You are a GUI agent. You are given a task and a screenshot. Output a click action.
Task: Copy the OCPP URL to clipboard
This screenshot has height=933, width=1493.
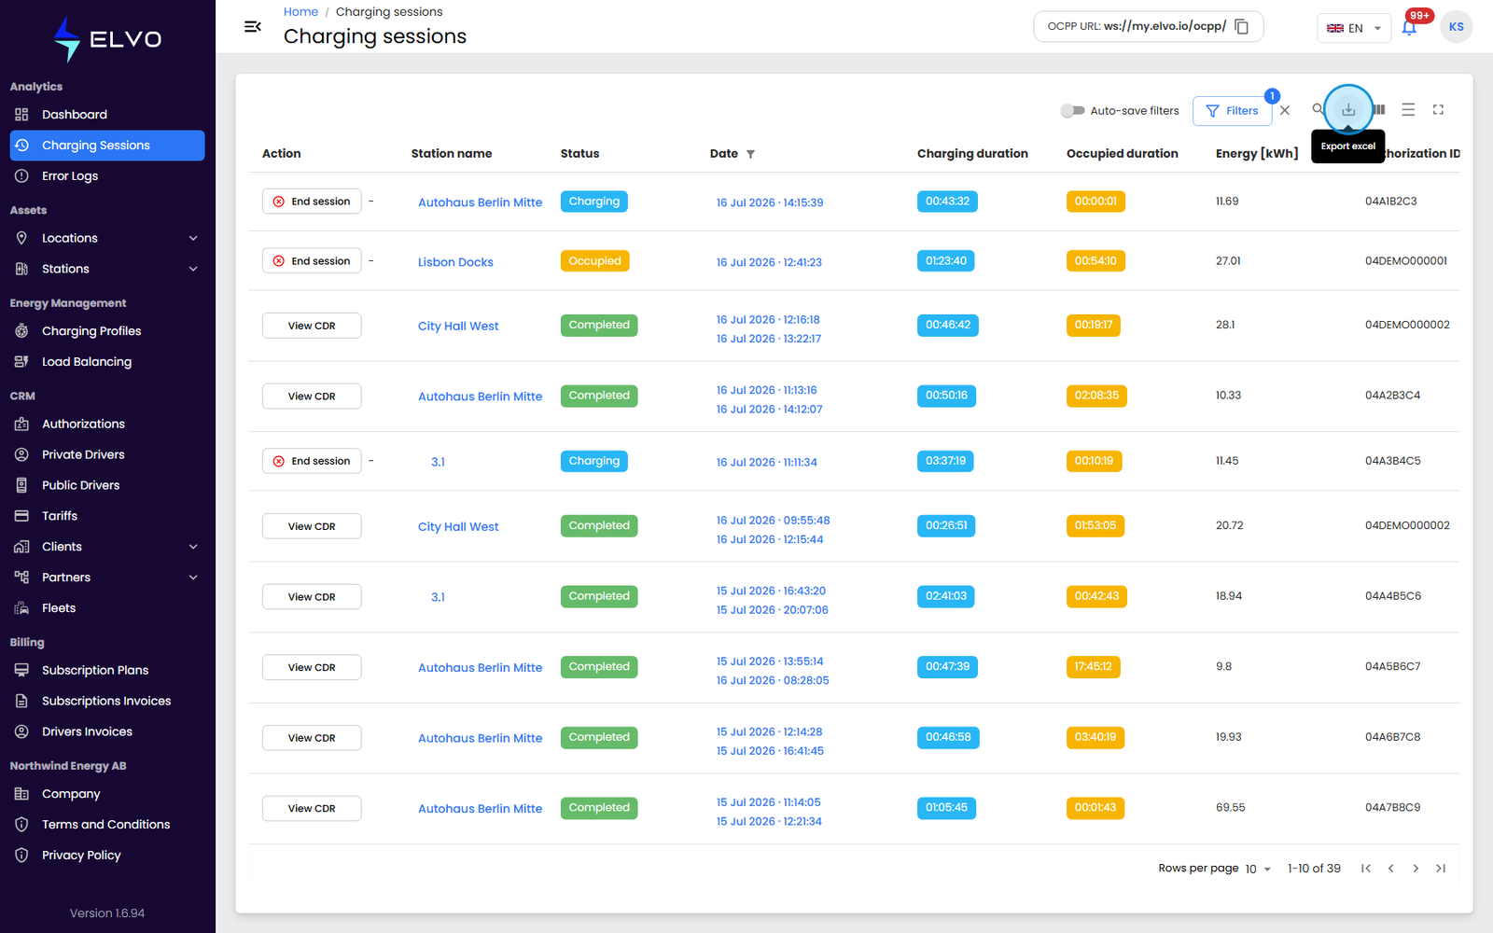pos(1241,26)
